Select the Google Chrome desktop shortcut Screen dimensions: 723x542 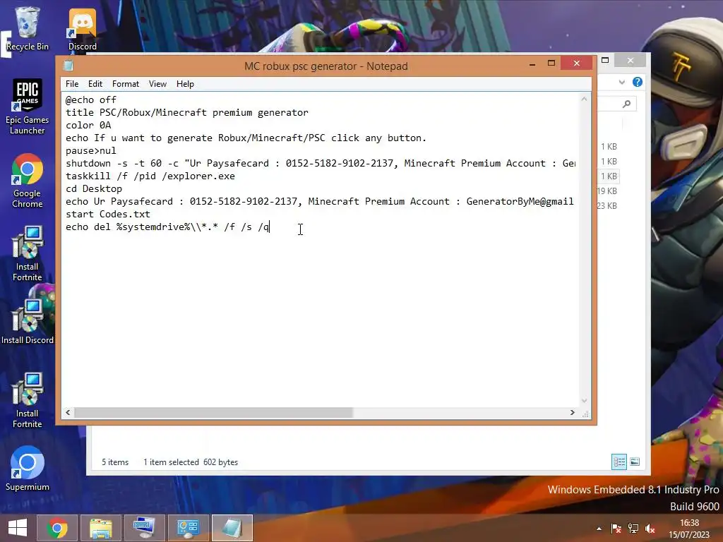pos(28,181)
